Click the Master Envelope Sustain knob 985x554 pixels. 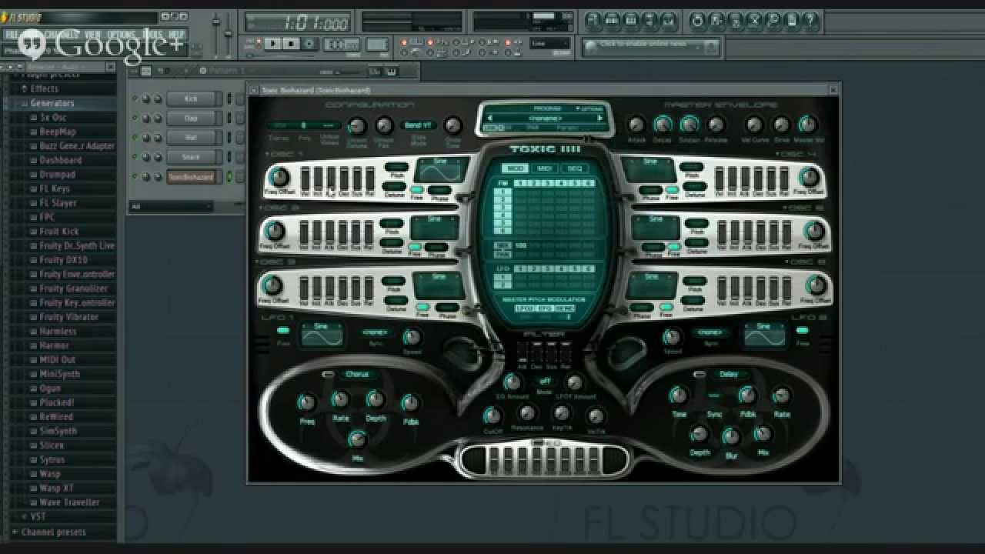(689, 125)
